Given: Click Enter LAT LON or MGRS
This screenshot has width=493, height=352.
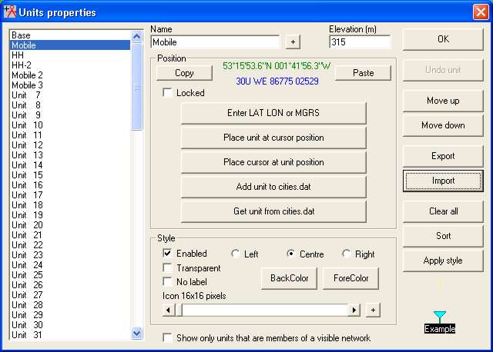Looking at the screenshot, I should [273, 113].
